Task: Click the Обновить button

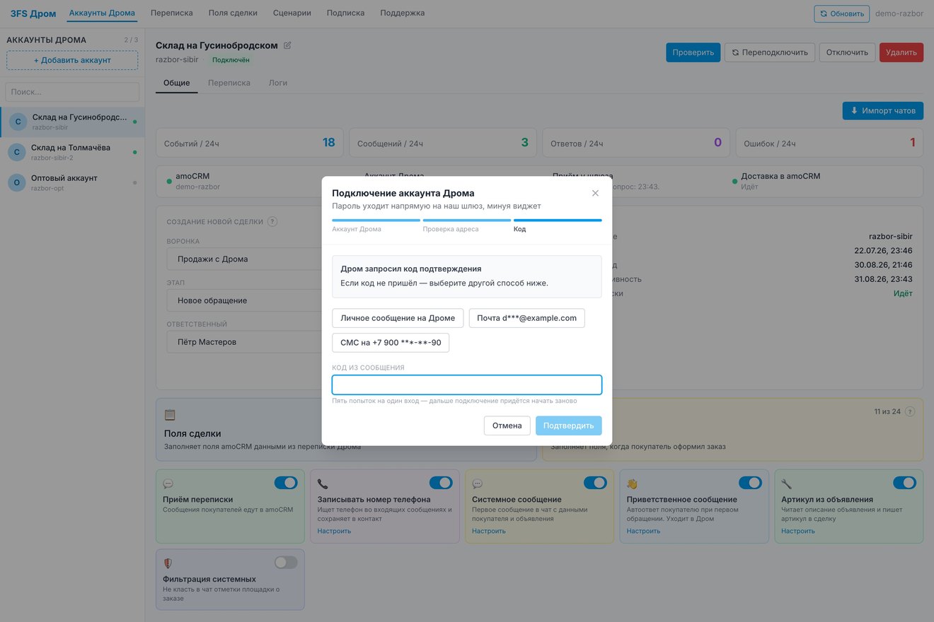Action: tap(842, 13)
